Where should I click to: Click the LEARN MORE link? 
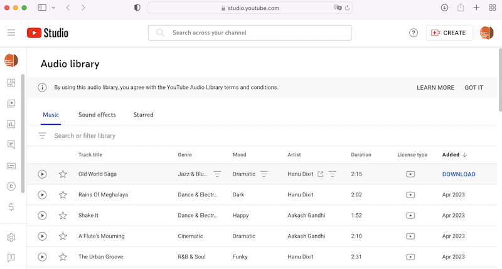435,88
